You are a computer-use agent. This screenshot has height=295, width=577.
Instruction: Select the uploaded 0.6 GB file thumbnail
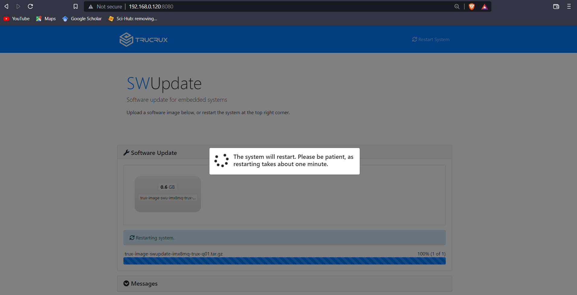click(x=168, y=194)
